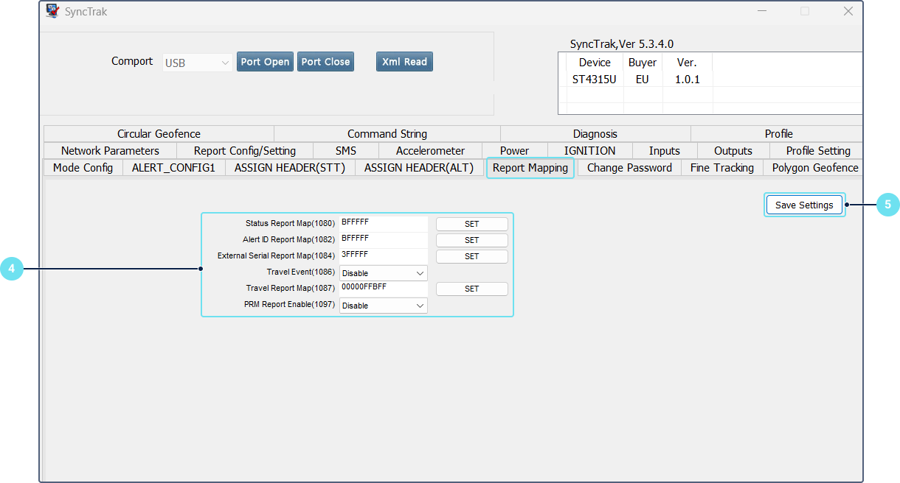Save the settings with Save Settings button

[803, 205]
